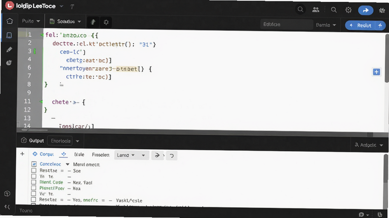
Task: Click line number 6 in the gutter
Action: coord(29,67)
